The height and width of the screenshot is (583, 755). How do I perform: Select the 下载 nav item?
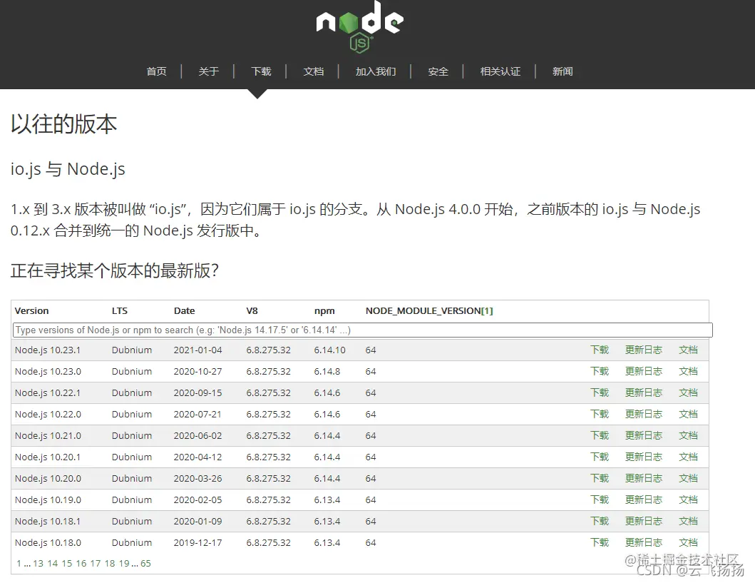click(x=261, y=71)
